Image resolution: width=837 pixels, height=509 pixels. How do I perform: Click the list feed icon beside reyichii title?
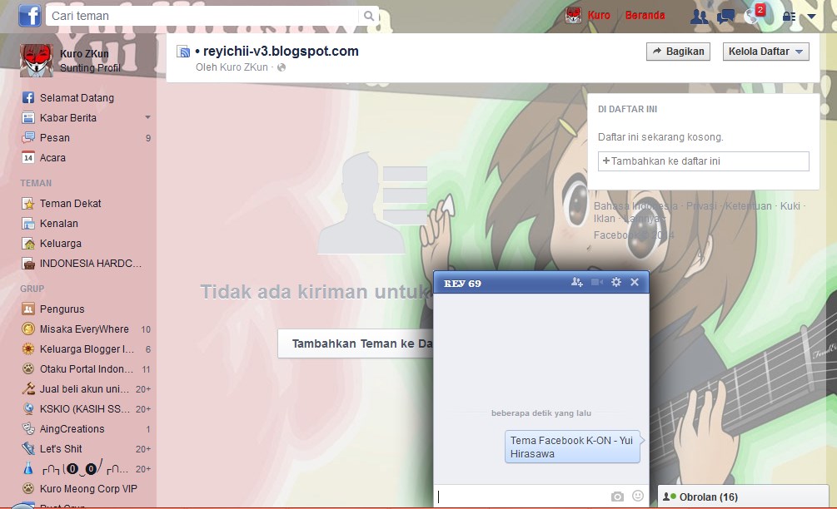click(x=183, y=52)
